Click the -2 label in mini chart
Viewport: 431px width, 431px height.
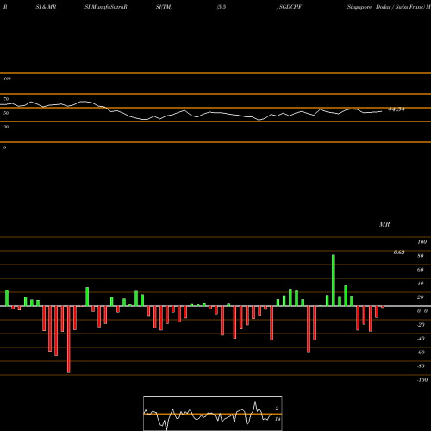(x=277, y=409)
